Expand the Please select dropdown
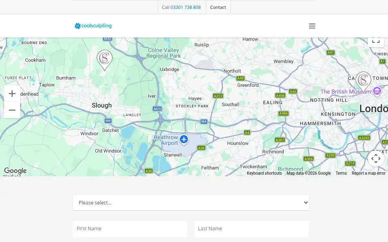The height and width of the screenshot is (242, 388). pos(191,202)
